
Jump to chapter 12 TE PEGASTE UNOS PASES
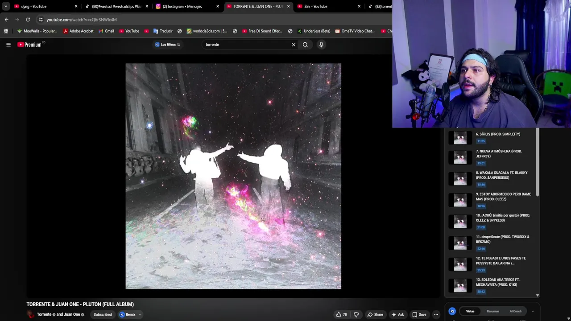click(x=492, y=264)
